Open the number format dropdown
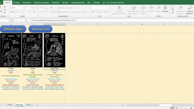 pyautogui.click(x=109, y=8)
